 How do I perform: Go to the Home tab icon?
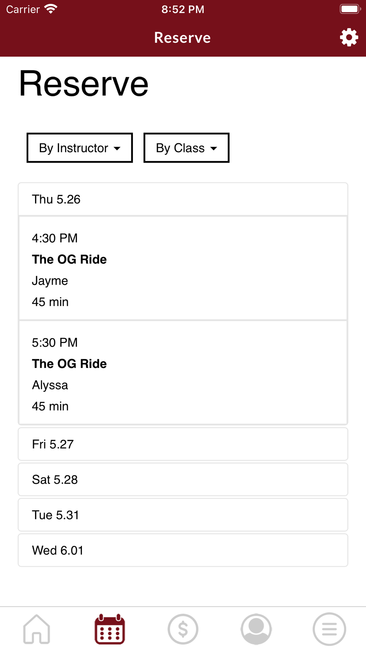(x=37, y=629)
